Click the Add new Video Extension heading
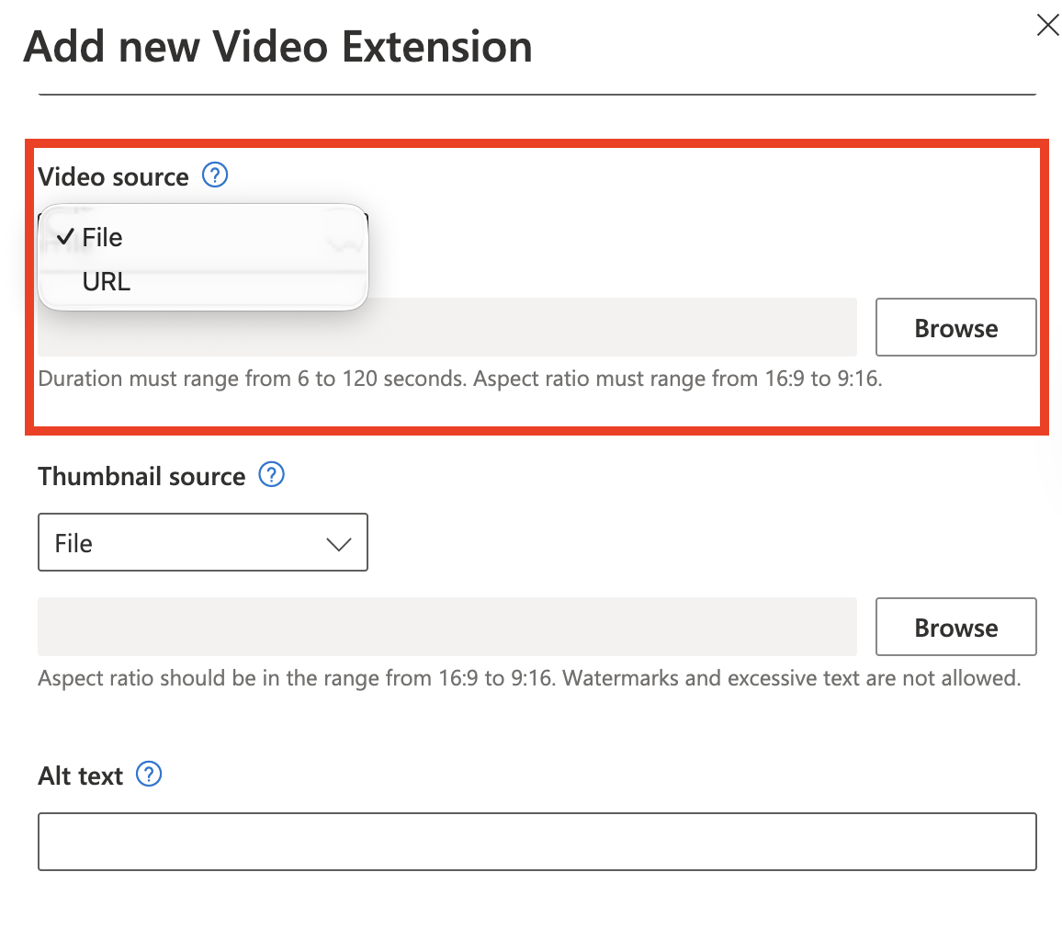The image size is (1062, 929). [277, 46]
